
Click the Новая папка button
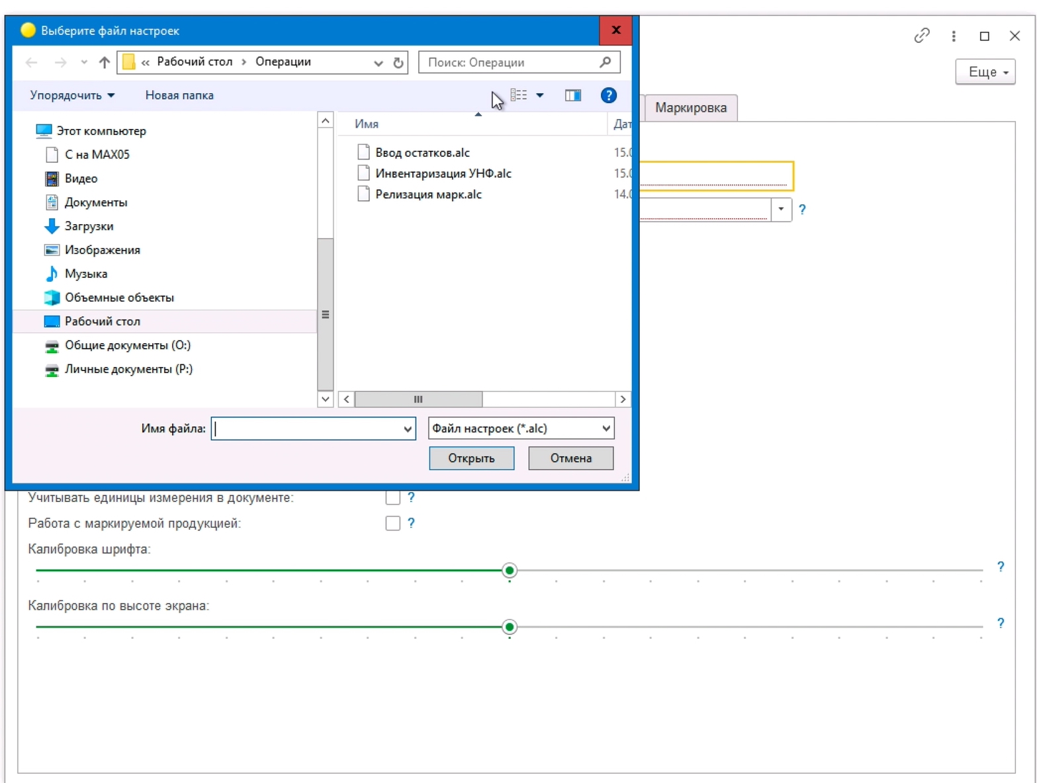click(179, 95)
